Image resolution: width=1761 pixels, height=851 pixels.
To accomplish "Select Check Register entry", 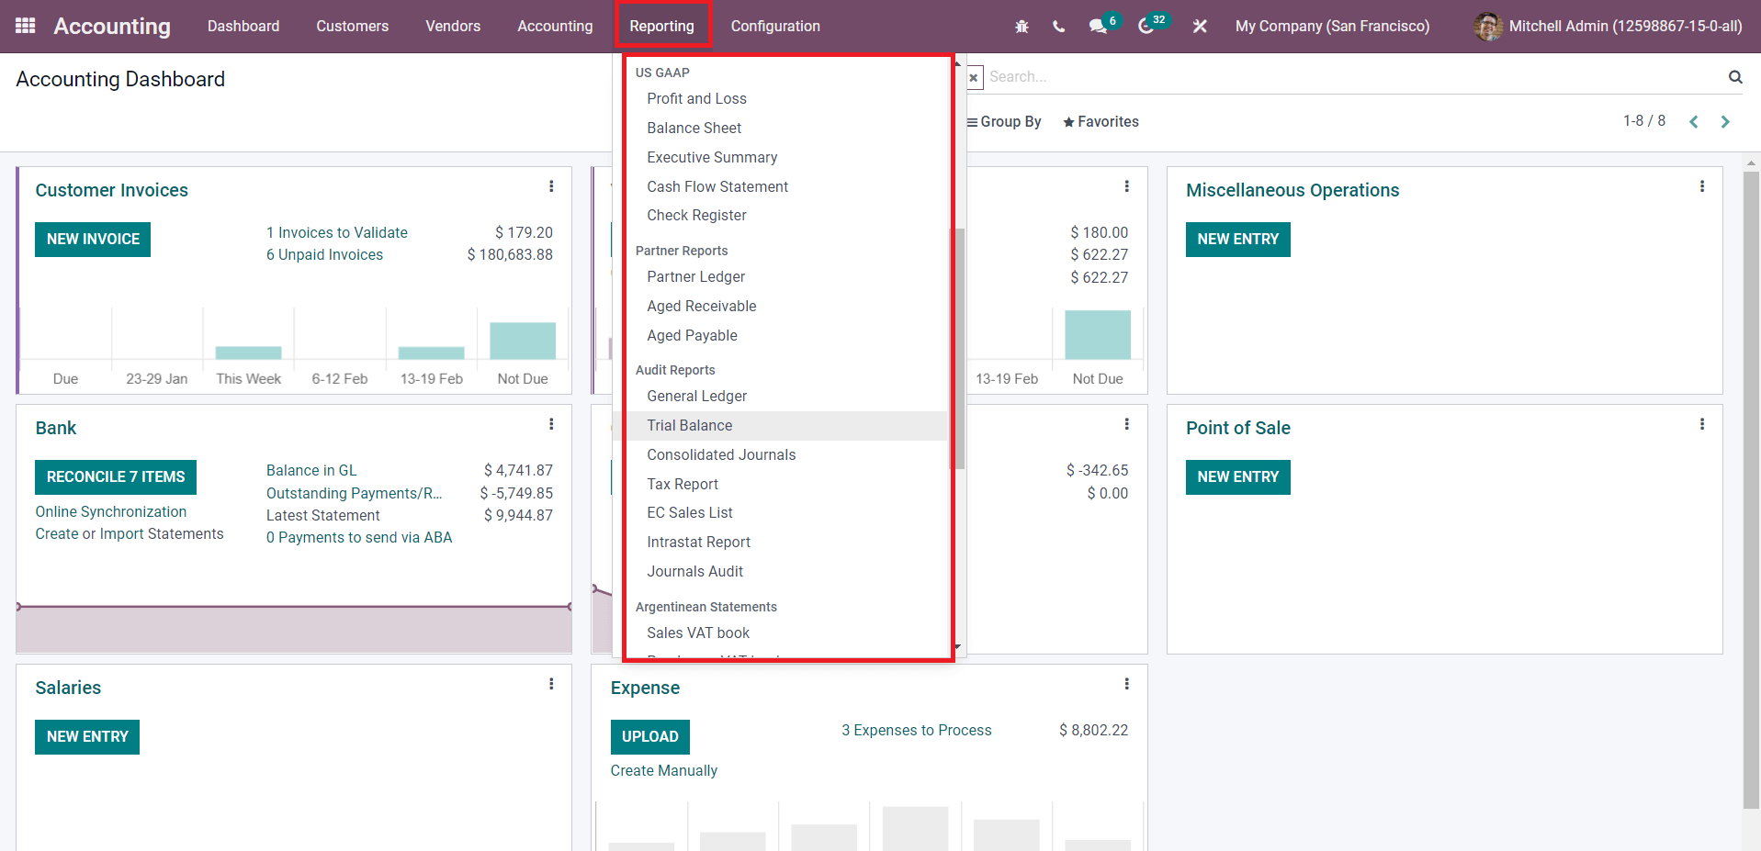I will [696, 216].
